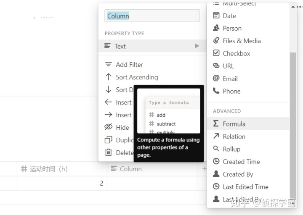Click the plus button to add a column

pos(204,169)
